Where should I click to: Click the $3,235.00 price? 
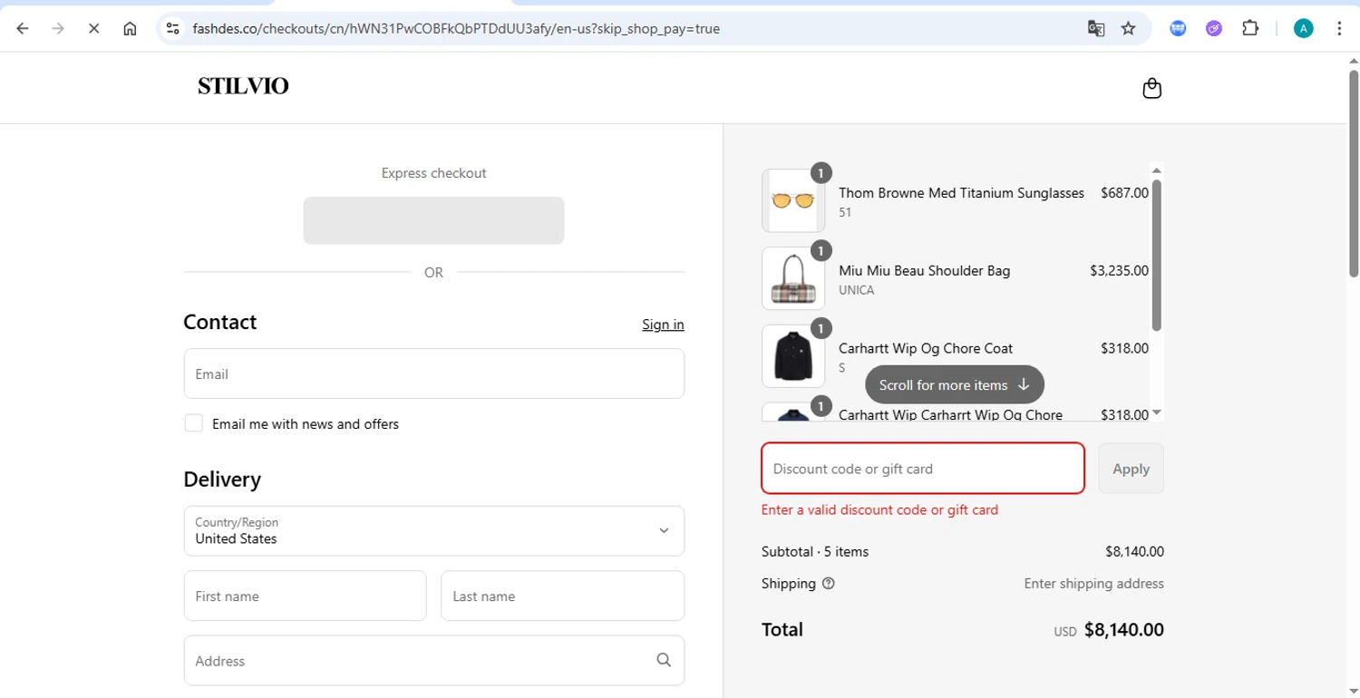[1119, 270]
